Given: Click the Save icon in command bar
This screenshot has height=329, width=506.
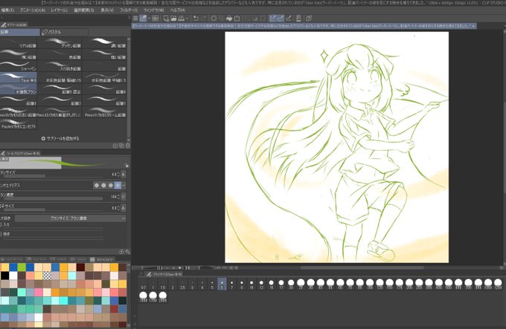Looking at the screenshot, I should click(x=181, y=19).
